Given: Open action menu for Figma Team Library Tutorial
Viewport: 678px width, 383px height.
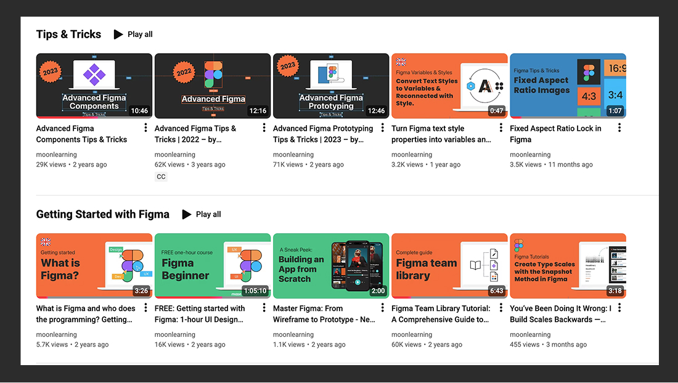Looking at the screenshot, I should 500,308.
